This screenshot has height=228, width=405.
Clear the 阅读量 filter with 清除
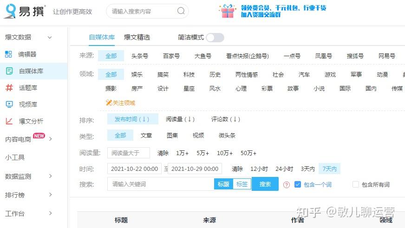163,153
